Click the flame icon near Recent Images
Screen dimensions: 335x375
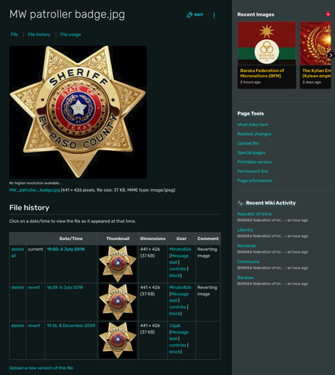328,13
